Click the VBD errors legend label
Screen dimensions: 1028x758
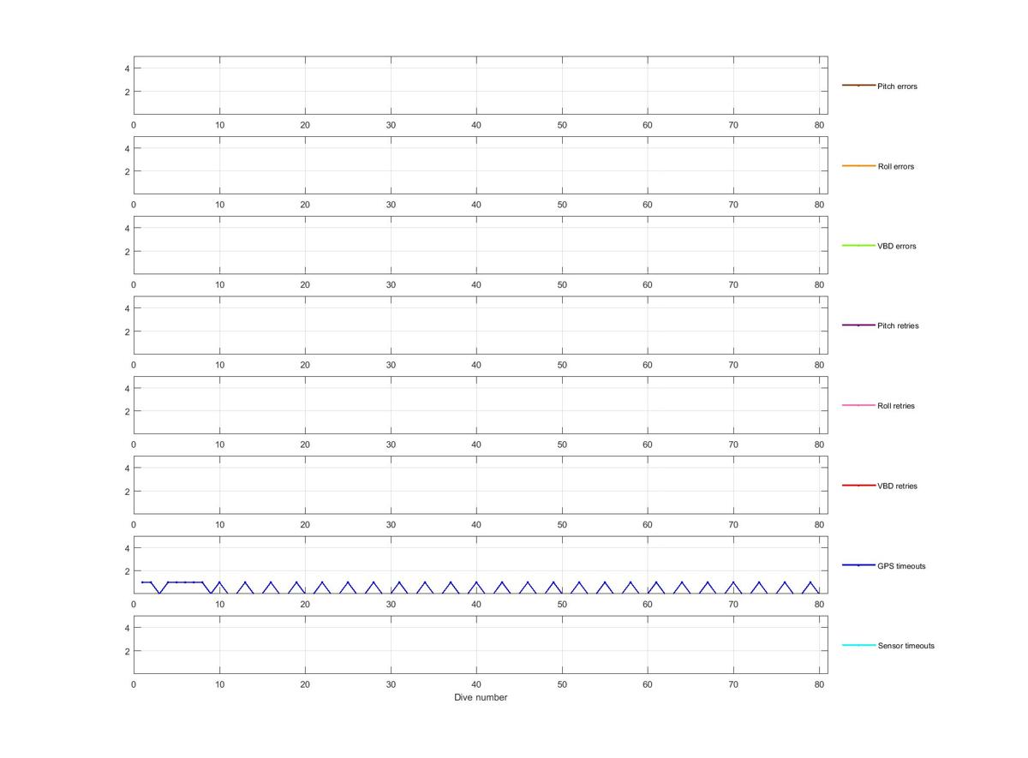click(x=897, y=246)
